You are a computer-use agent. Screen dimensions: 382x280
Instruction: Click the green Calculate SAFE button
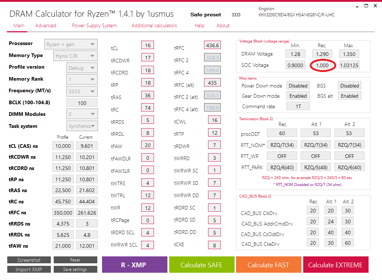click(202, 265)
